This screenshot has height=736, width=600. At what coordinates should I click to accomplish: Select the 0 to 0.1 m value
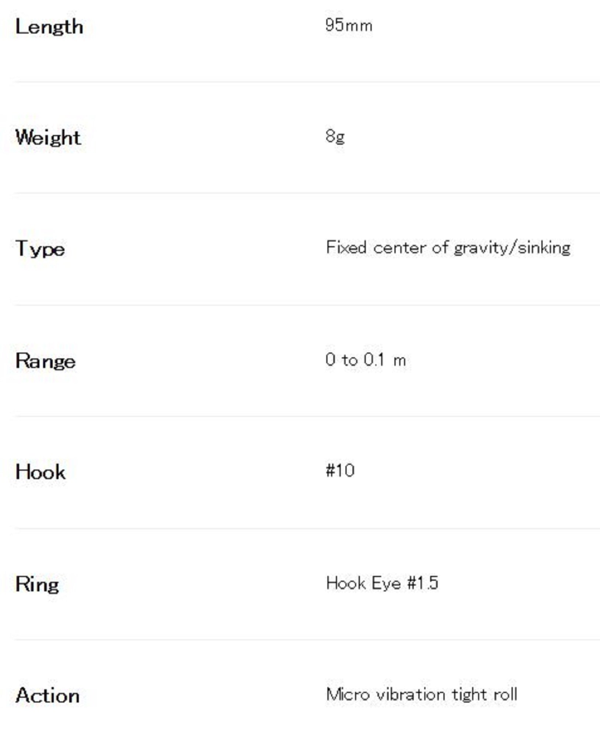coord(365,360)
